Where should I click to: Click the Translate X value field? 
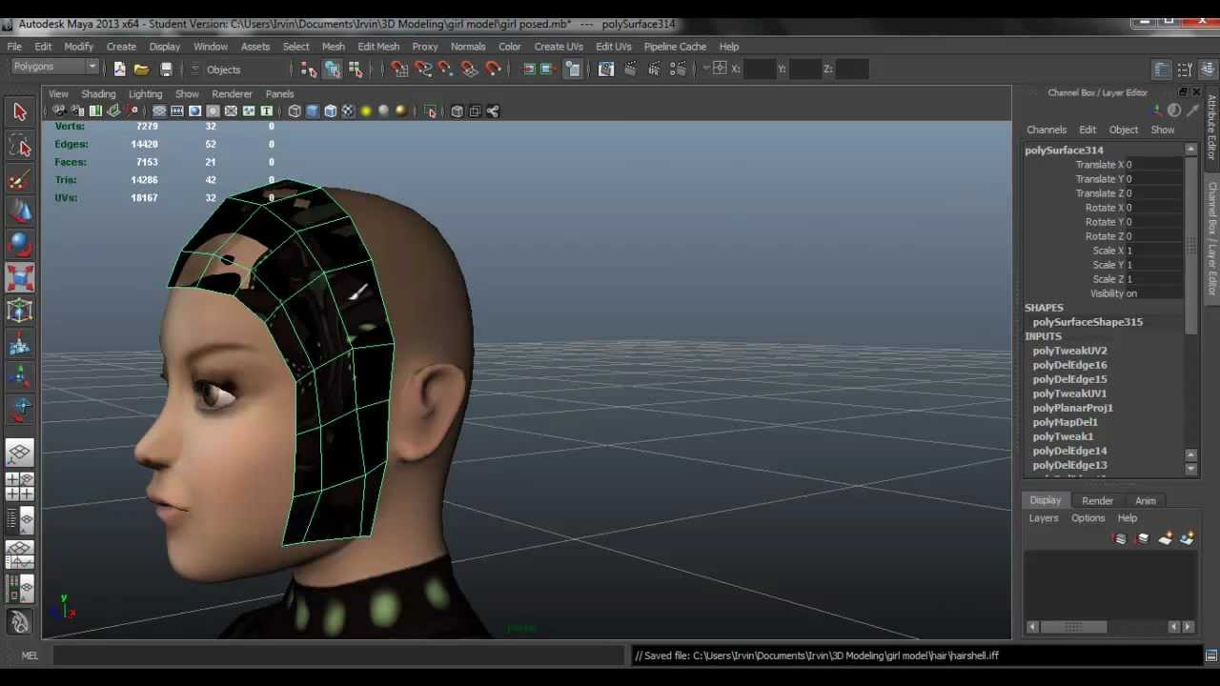[1154, 165]
